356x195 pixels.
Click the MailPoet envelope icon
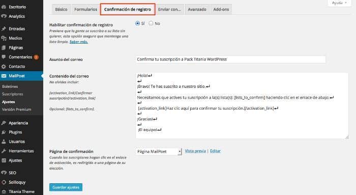(x=4, y=76)
